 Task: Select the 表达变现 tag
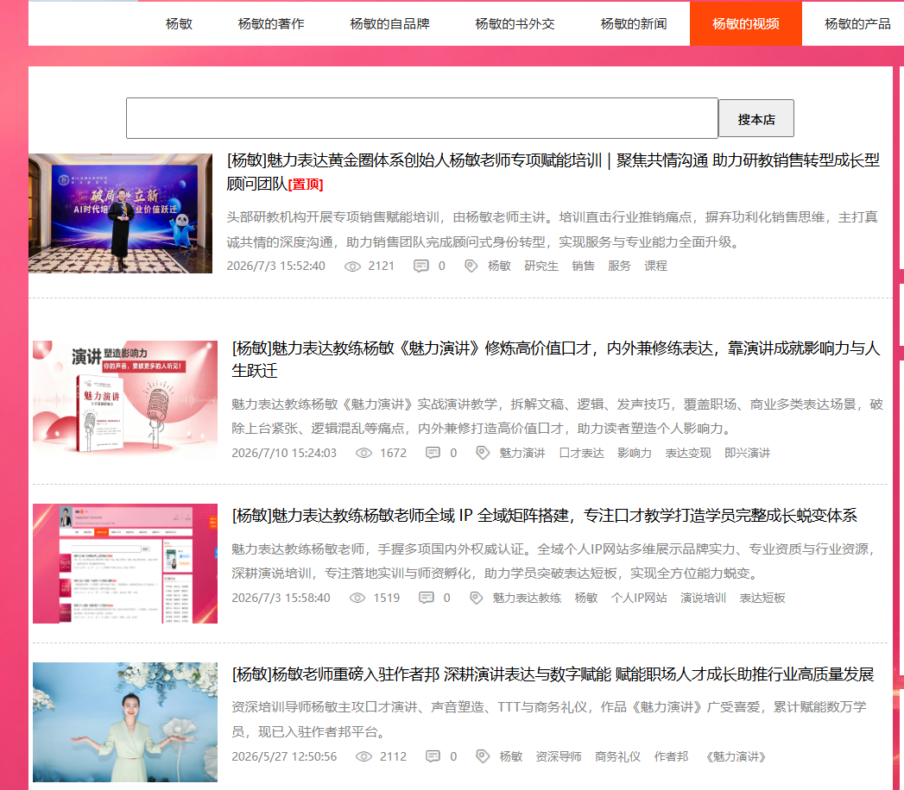click(x=688, y=453)
